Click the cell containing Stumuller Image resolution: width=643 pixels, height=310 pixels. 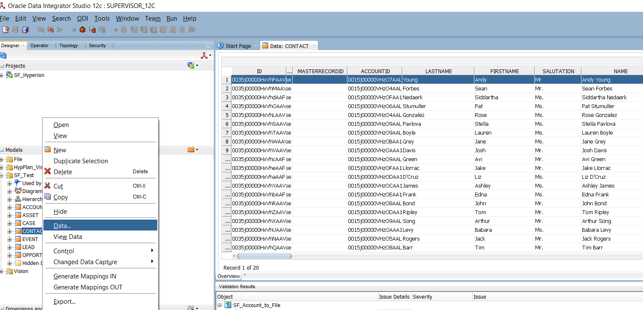click(438, 106)
